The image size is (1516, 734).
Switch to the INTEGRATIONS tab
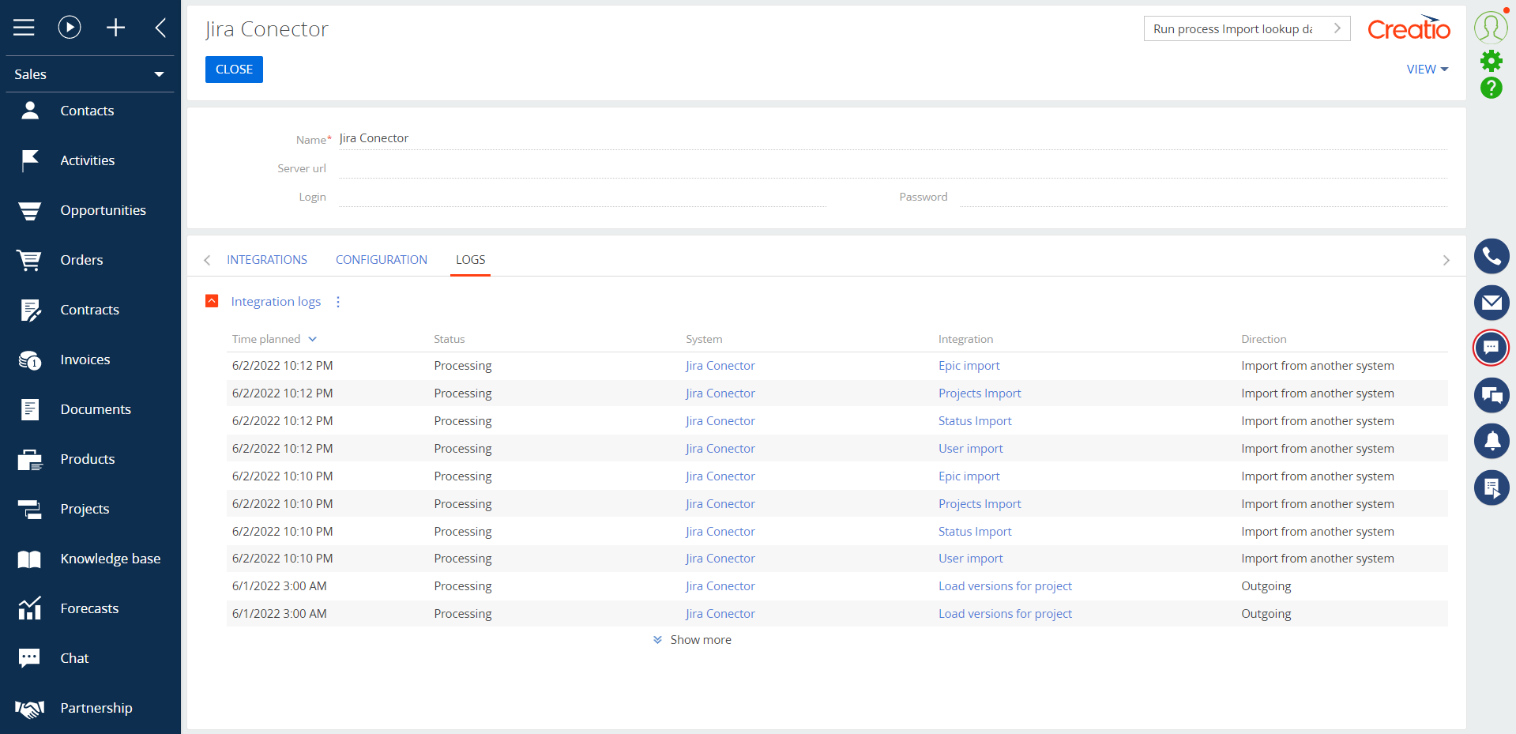267,260
